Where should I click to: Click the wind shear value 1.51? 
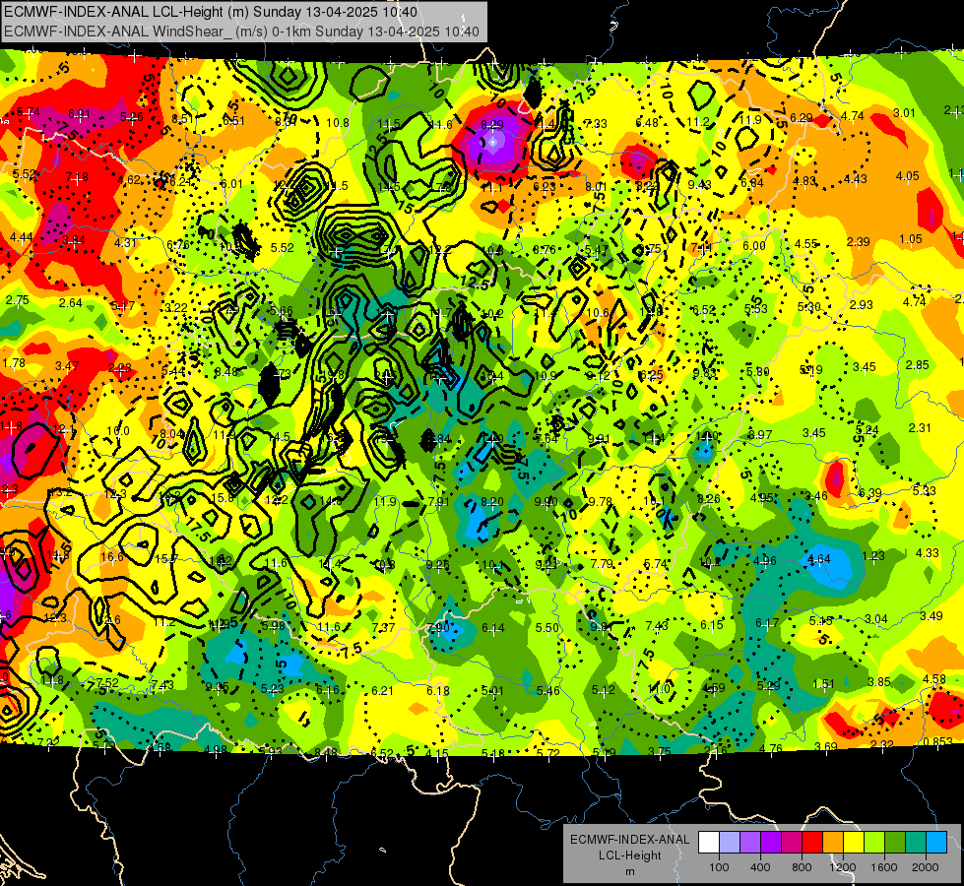(x=823, y=684)
